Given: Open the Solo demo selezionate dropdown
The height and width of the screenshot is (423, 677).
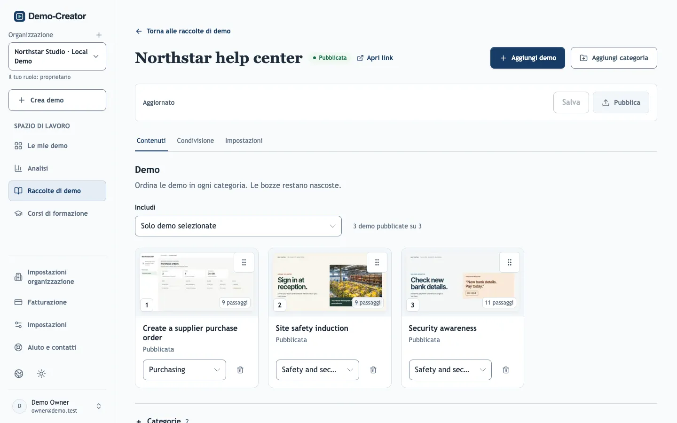Looking at the screenshot, I should 238,226.
